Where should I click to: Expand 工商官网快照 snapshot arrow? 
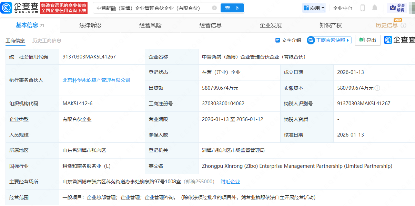click(348, 40)
